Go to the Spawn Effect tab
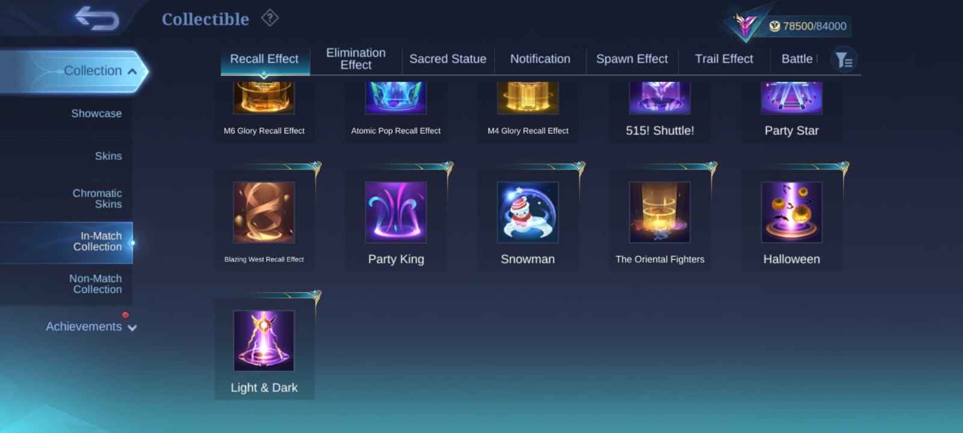Viewport: 963px width, 433px height. tap(632, 59)
